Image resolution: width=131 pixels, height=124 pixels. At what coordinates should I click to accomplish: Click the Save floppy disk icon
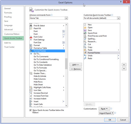[x=85, y=30]
